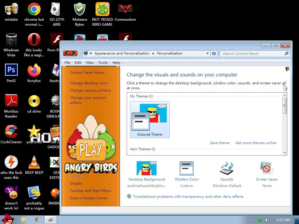
Task: Open the View menu
Action: (90, 63)
